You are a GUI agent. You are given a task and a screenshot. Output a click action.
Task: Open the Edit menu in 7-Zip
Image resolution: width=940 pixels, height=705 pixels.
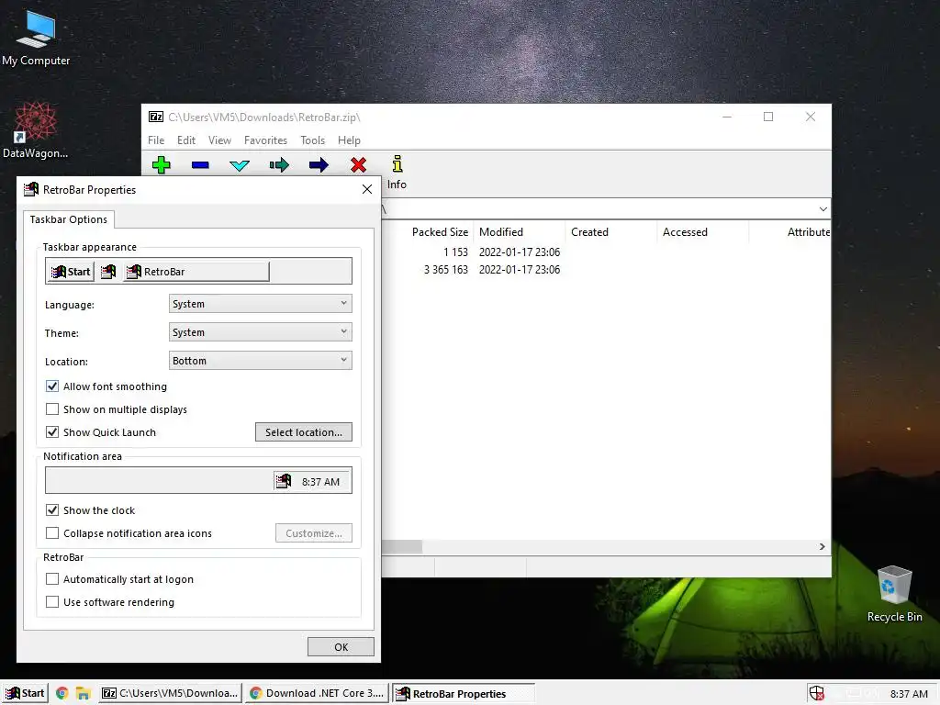[185, 140]
